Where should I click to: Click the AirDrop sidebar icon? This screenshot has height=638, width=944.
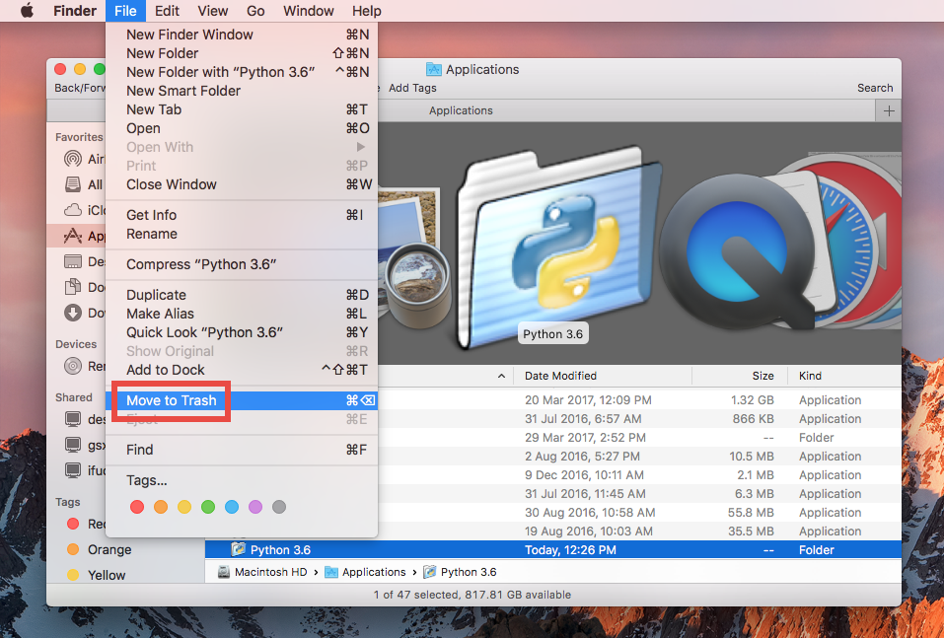point(72,159)
